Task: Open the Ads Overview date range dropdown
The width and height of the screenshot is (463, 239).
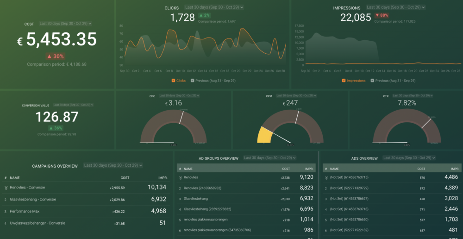Action: [x=409, y=158]
